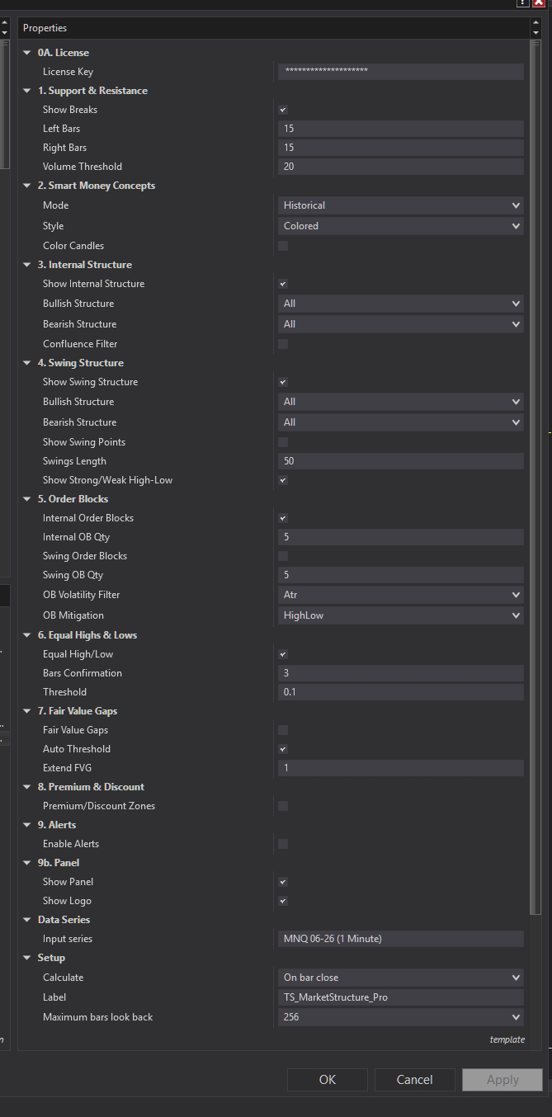Confirm with the OK button
This screenshot has width=552, height=1117.
[x=328, y=1080]
